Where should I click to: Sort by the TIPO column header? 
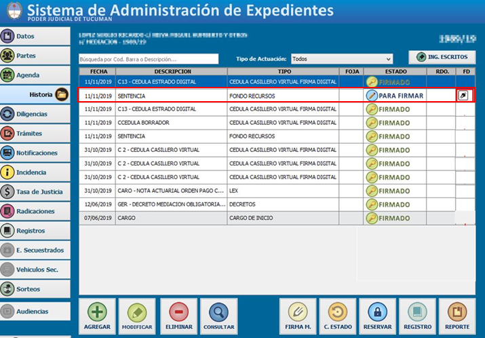(284, 71)
